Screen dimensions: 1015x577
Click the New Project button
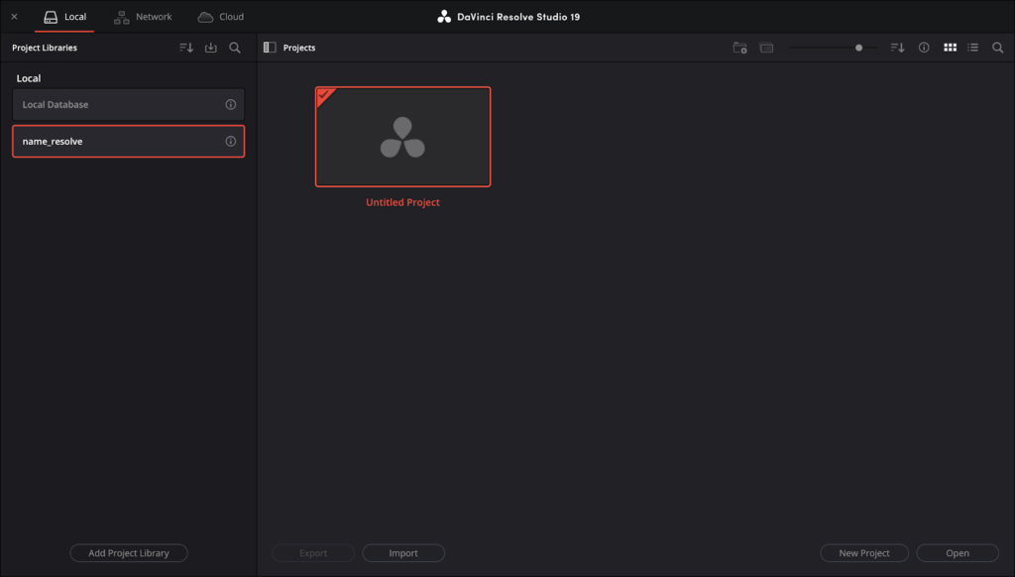pos(864,553)
